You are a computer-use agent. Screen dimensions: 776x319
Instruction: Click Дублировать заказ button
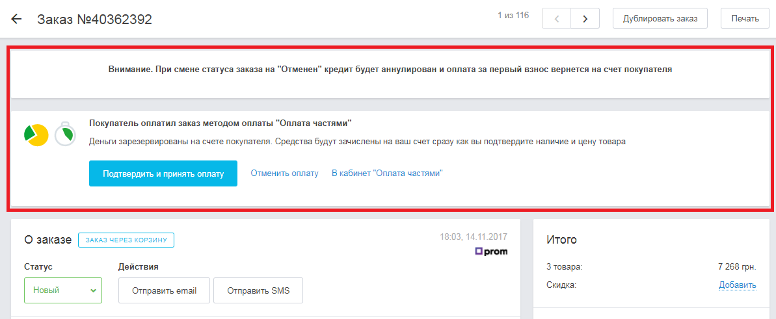[660, 19]
